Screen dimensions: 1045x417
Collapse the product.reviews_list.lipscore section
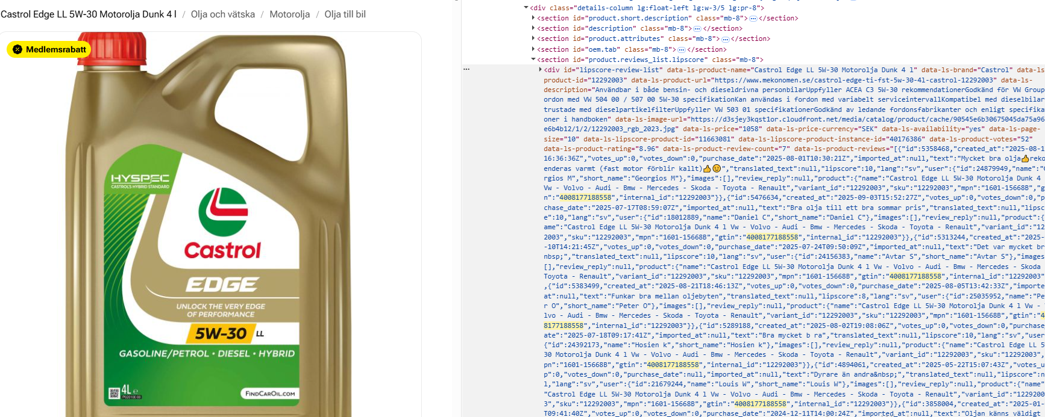coord(533,60)
